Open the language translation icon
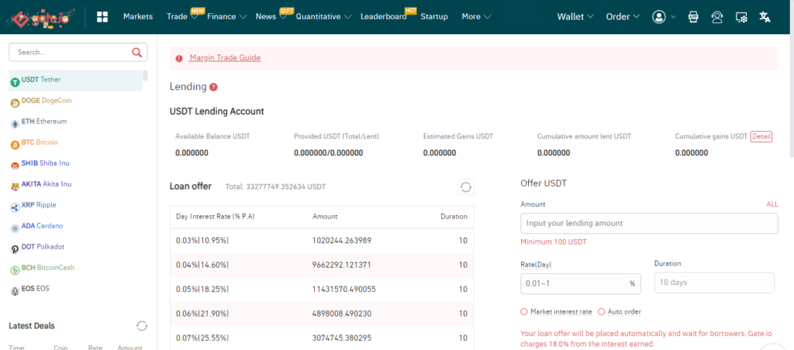 coord(765,17)
